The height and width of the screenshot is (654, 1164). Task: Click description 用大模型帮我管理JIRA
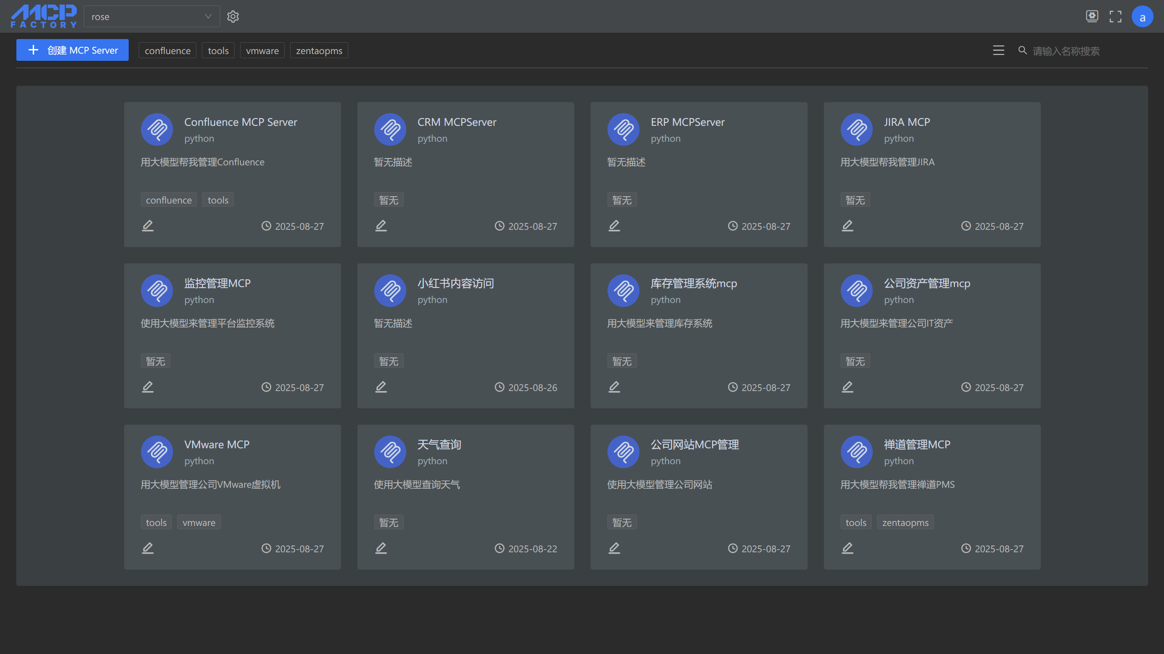coord(888,162)
